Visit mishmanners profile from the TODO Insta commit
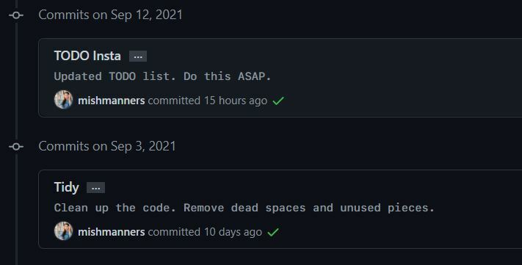The image size is (522, 265). (x=111, y=101)
